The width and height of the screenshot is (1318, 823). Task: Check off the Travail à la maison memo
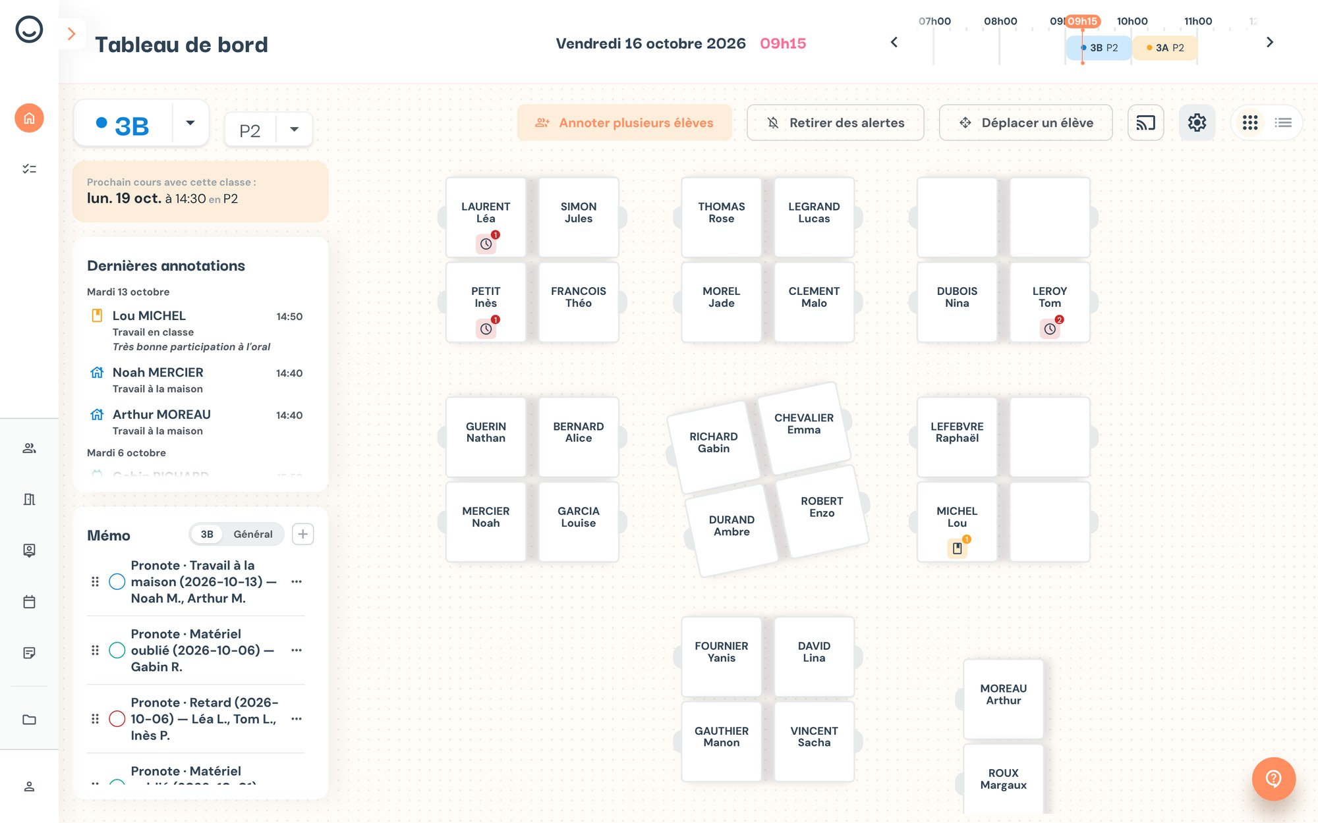point(117,582)
